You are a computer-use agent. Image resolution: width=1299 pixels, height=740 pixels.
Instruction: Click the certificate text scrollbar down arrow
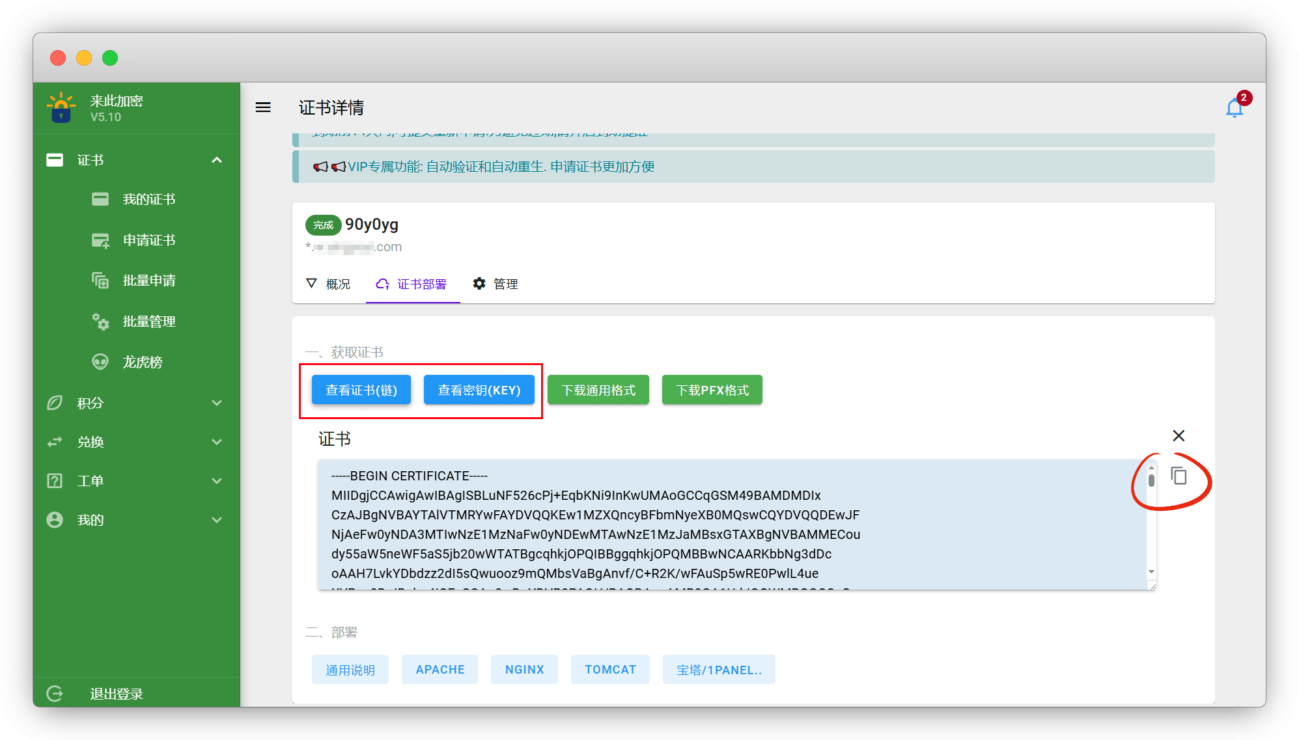(1151, 572)
